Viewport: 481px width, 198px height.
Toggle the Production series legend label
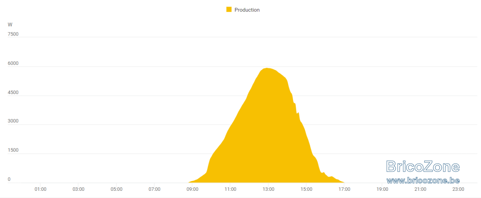coord(247,10)
